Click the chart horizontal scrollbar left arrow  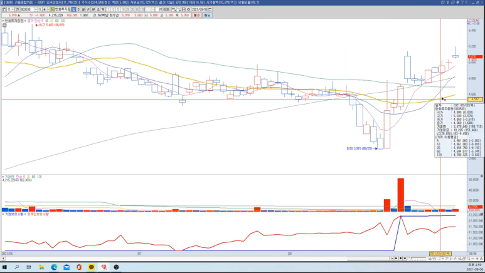tap(3, 259)
